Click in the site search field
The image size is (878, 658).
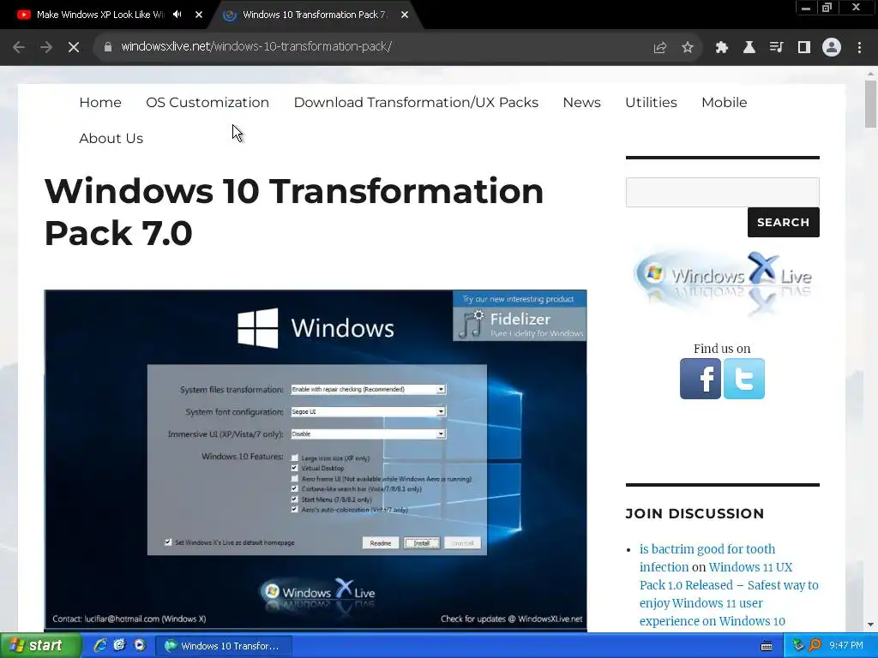click(722, 193)
